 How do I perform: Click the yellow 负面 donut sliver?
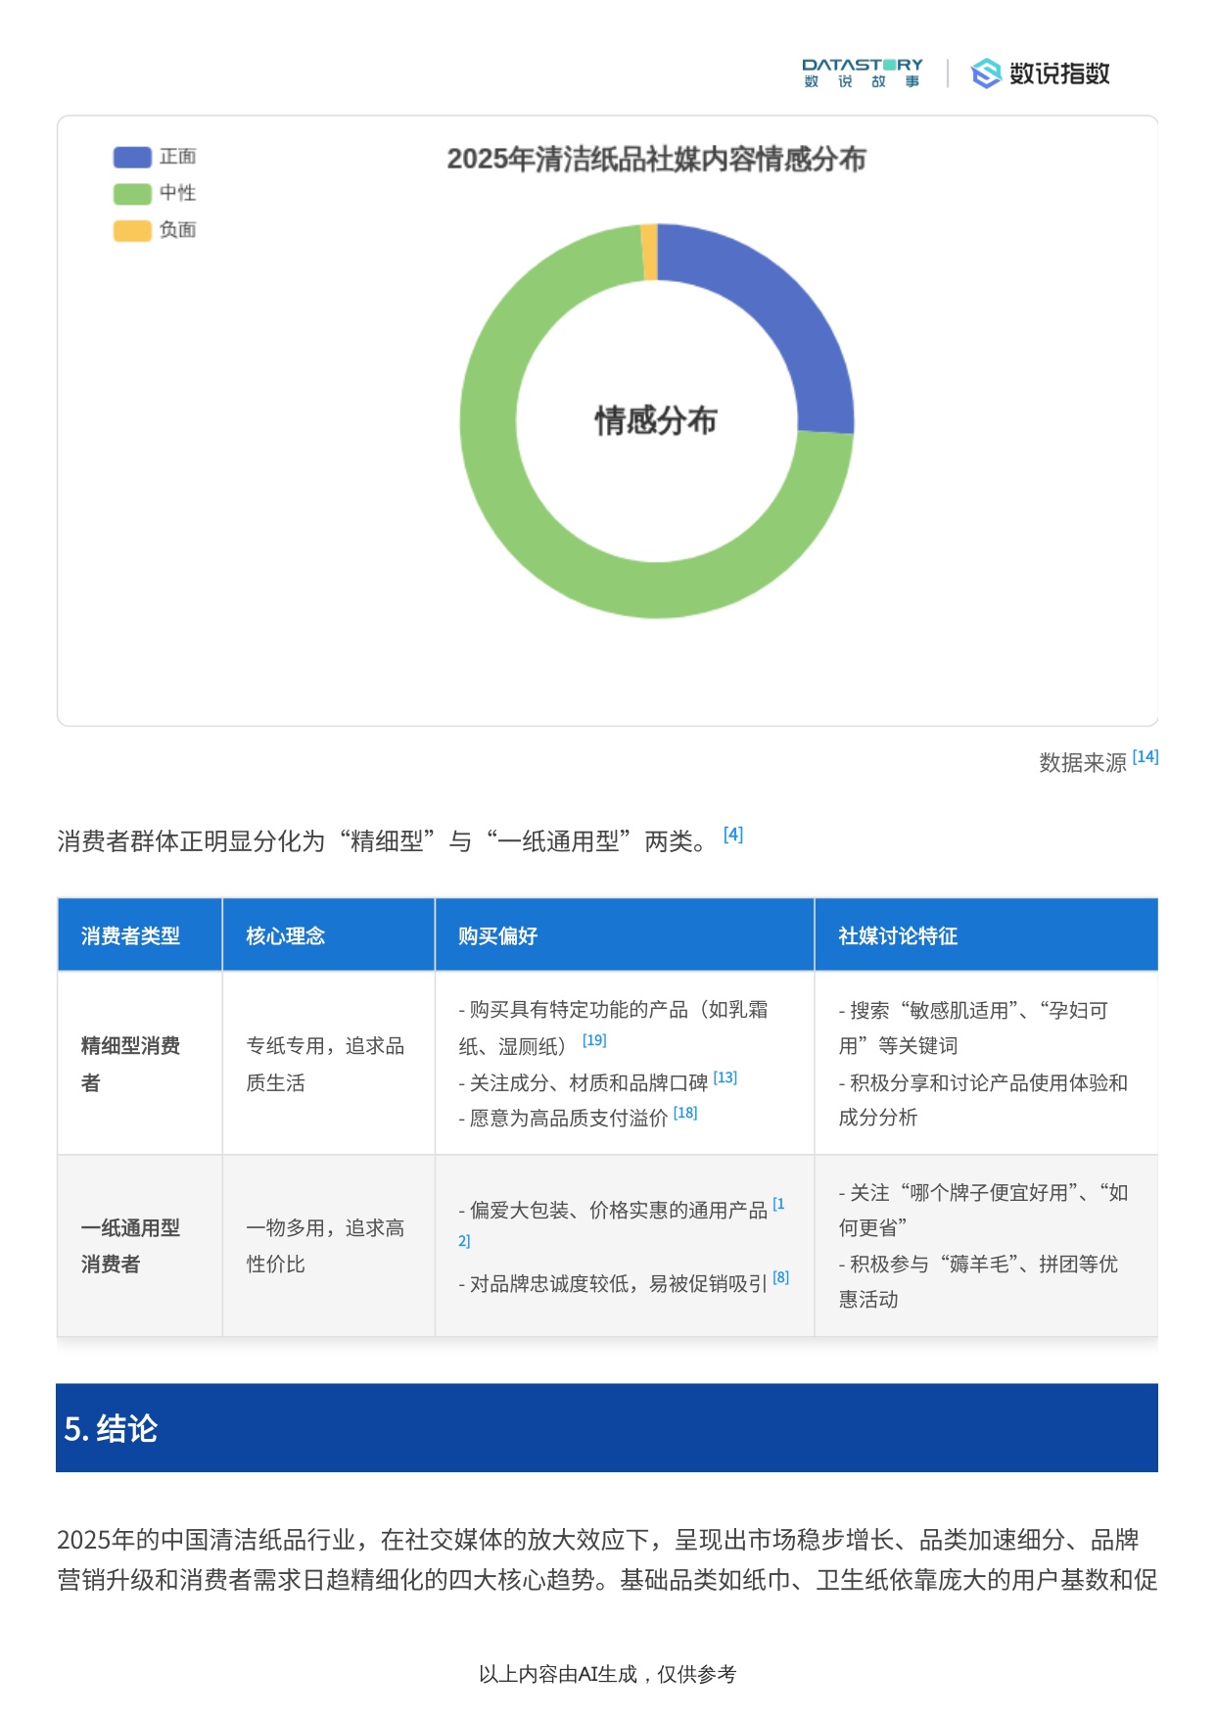649,252
